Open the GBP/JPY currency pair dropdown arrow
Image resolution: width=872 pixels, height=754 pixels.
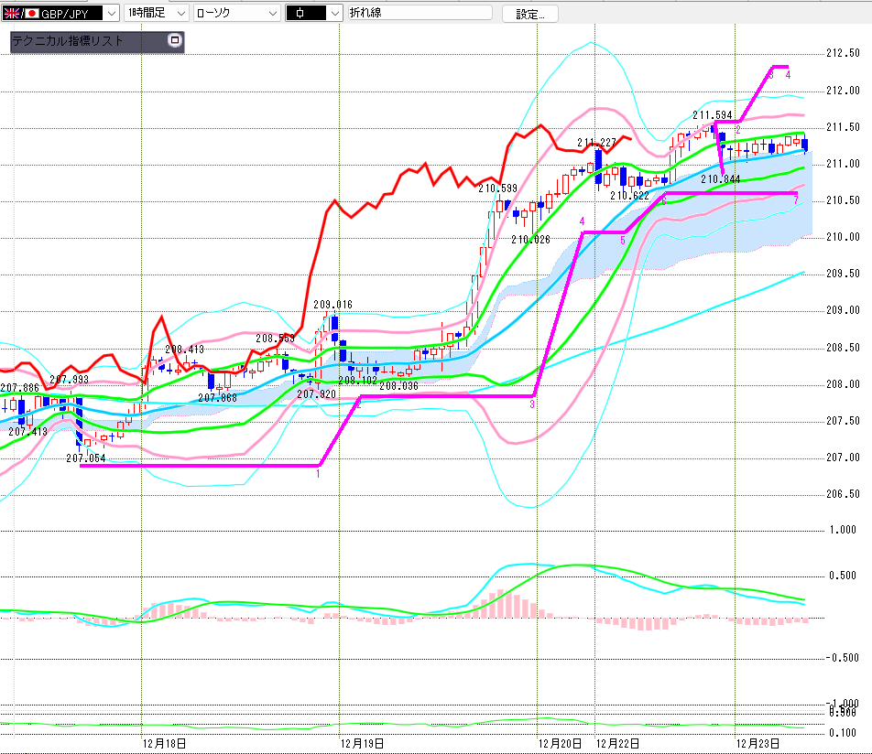111,13
